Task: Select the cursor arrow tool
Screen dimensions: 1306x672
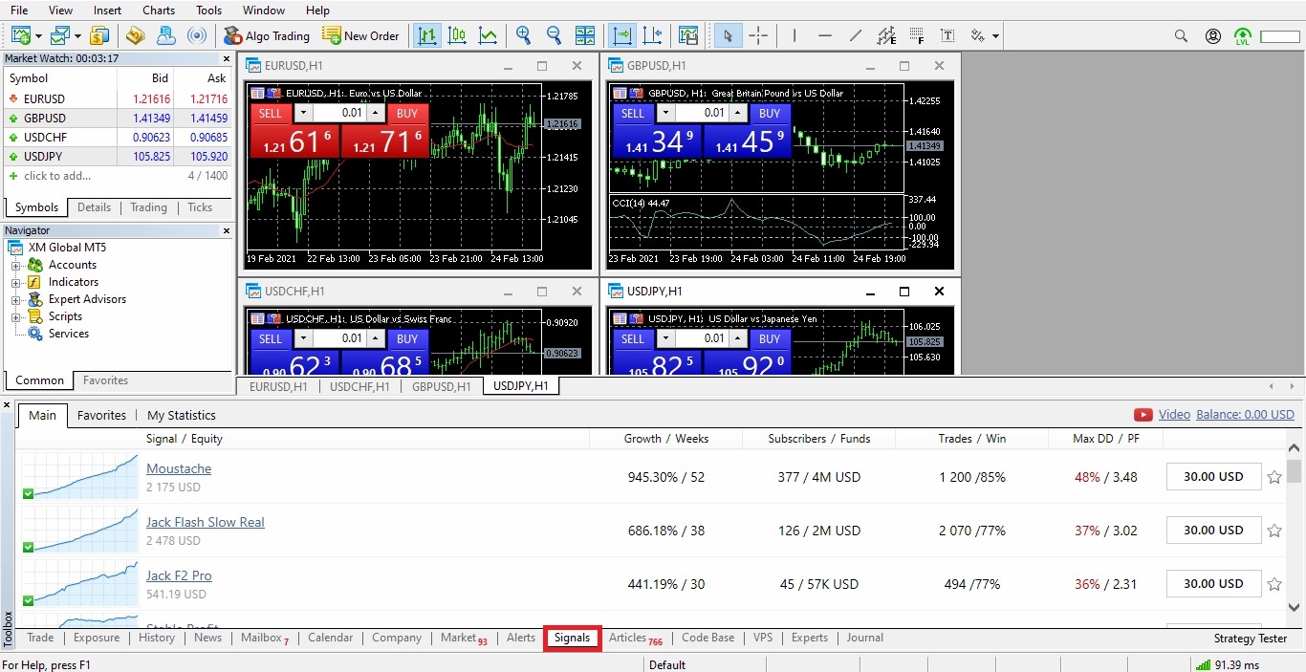Action: (x=728, y=35)
